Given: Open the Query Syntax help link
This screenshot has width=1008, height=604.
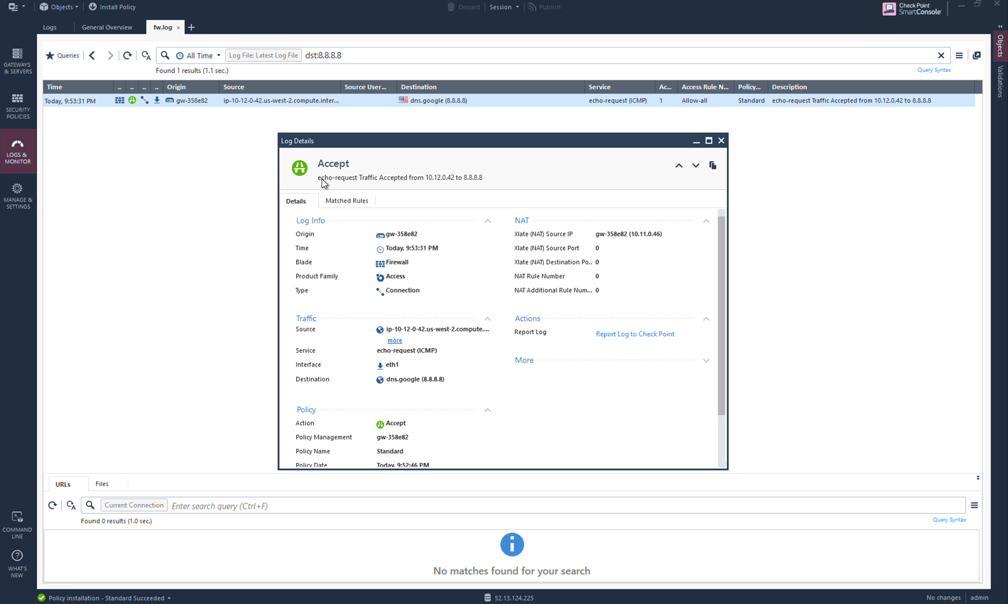Looking at the screenshot, I should pyautogui.click(x=934, y=70).
